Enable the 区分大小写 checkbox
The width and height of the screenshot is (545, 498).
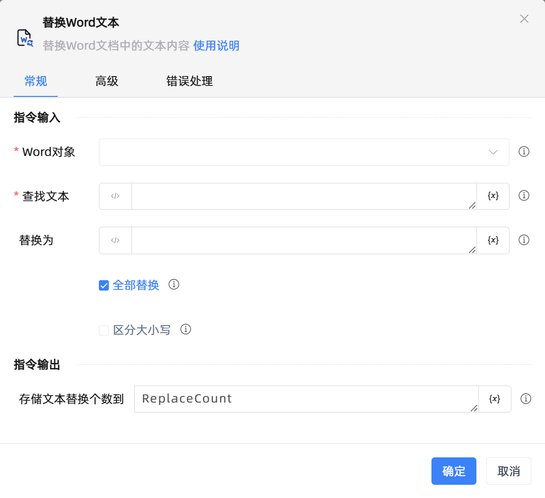coord(104,330)
